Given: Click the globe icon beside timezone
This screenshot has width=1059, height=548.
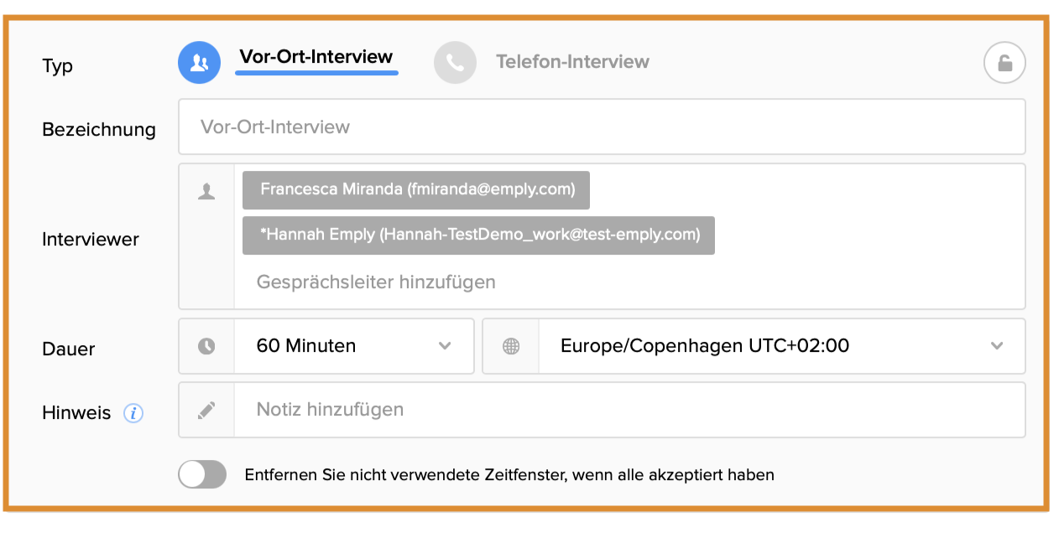Looking at the screenshot, I should point(510,346).
